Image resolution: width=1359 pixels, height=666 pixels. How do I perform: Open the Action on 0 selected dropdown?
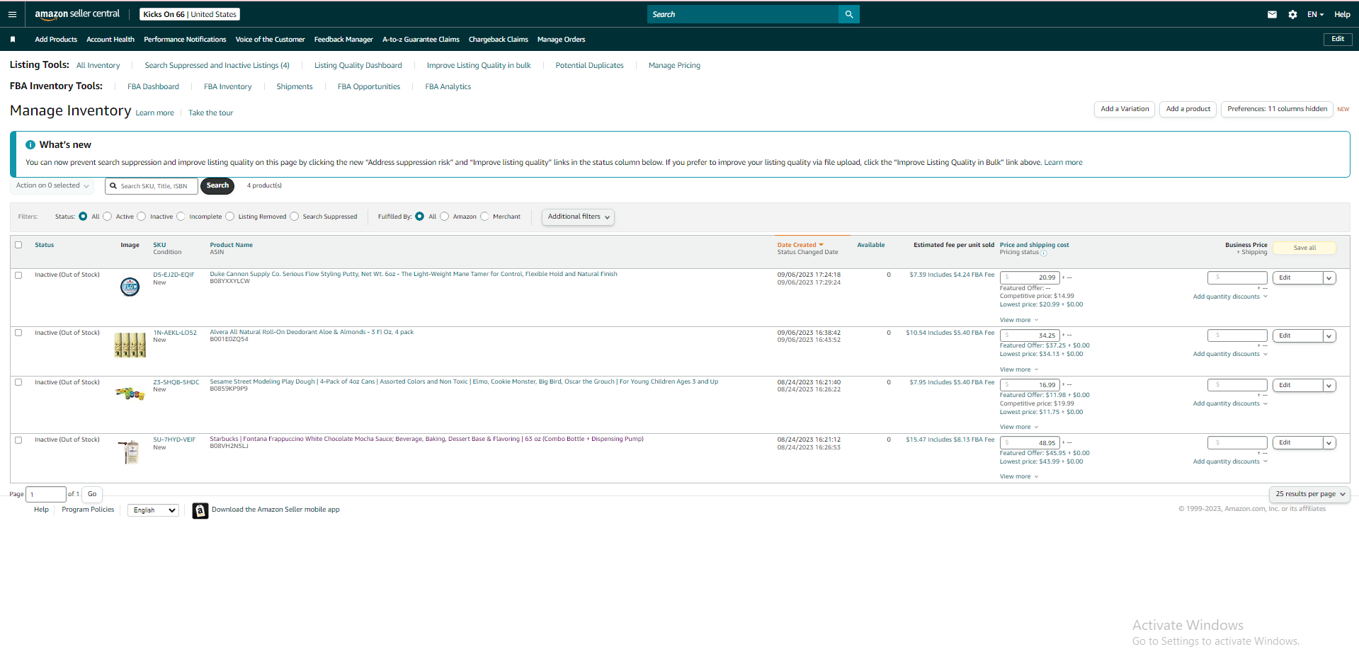52,185
